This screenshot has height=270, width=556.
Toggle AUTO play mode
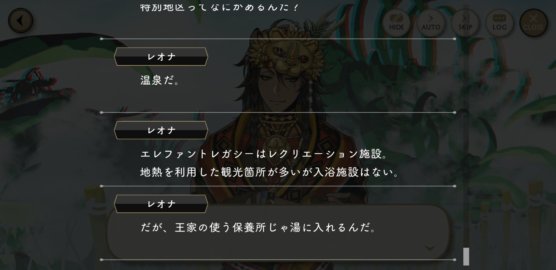pyautogui.click(x=431, y=23)
